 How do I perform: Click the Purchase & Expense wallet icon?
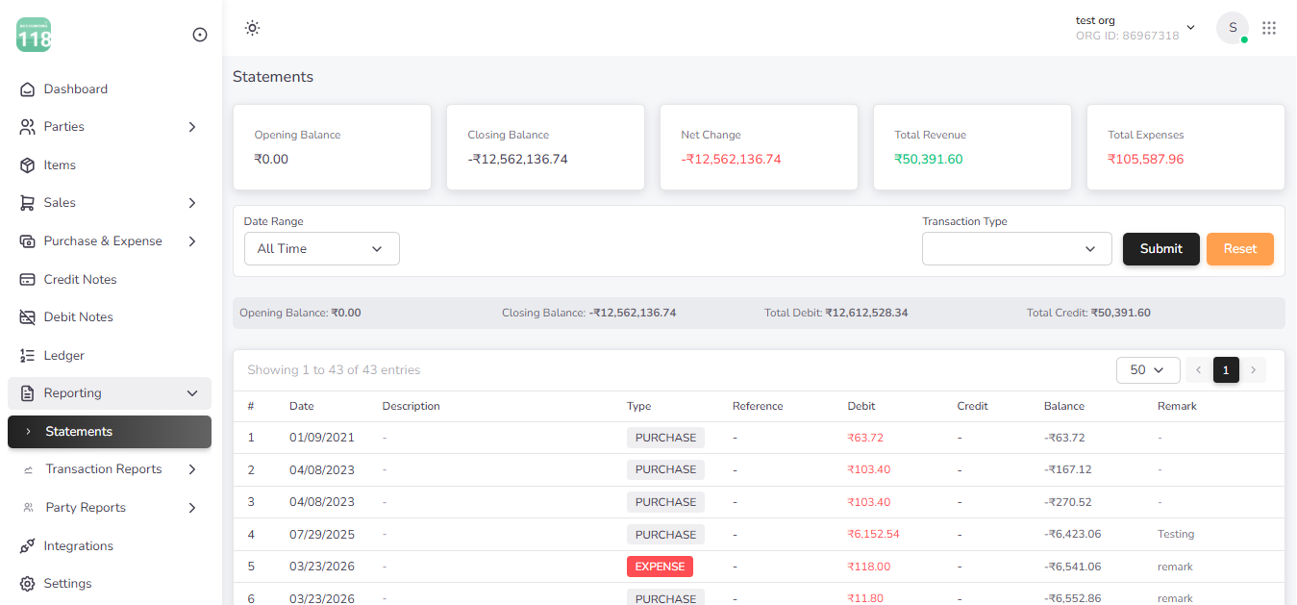pos(27,241)
